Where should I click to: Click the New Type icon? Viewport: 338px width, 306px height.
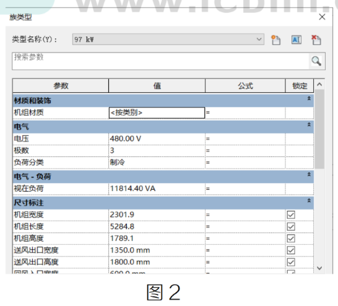(275, 40)
